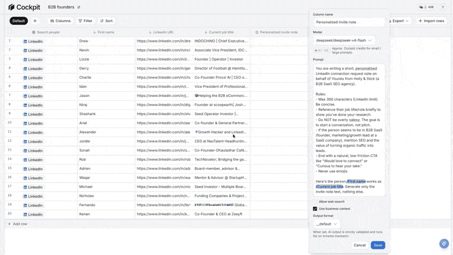The image size is (453, 255).
Task: Open the Output format dropdown
Action: pyautogui.click(x=326, y=224)
